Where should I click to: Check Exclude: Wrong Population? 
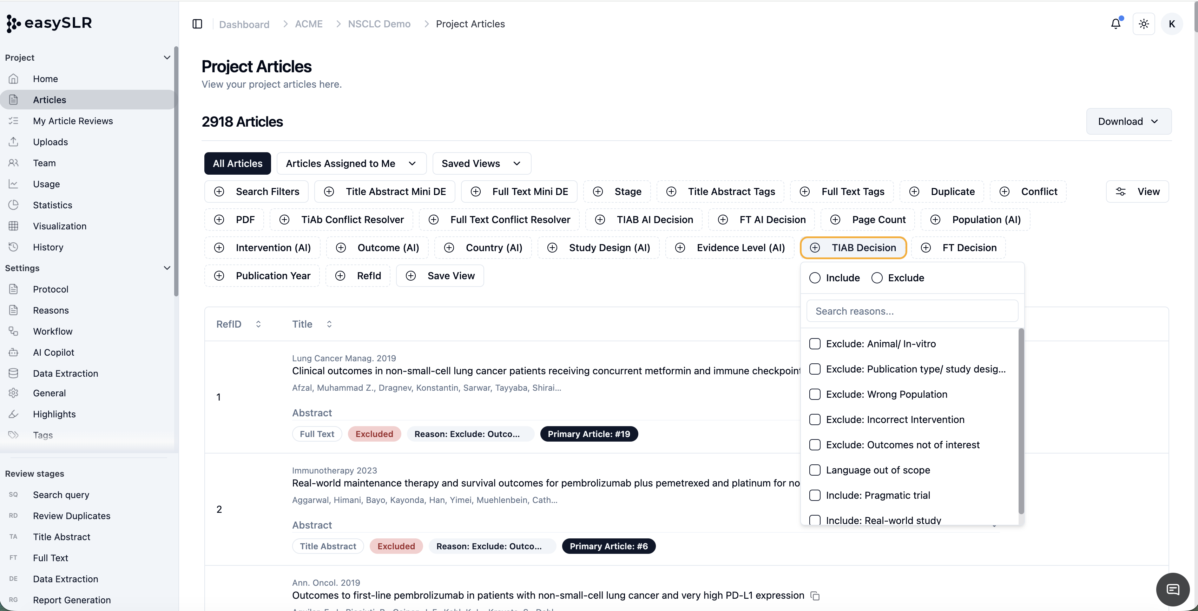(815, 395)
